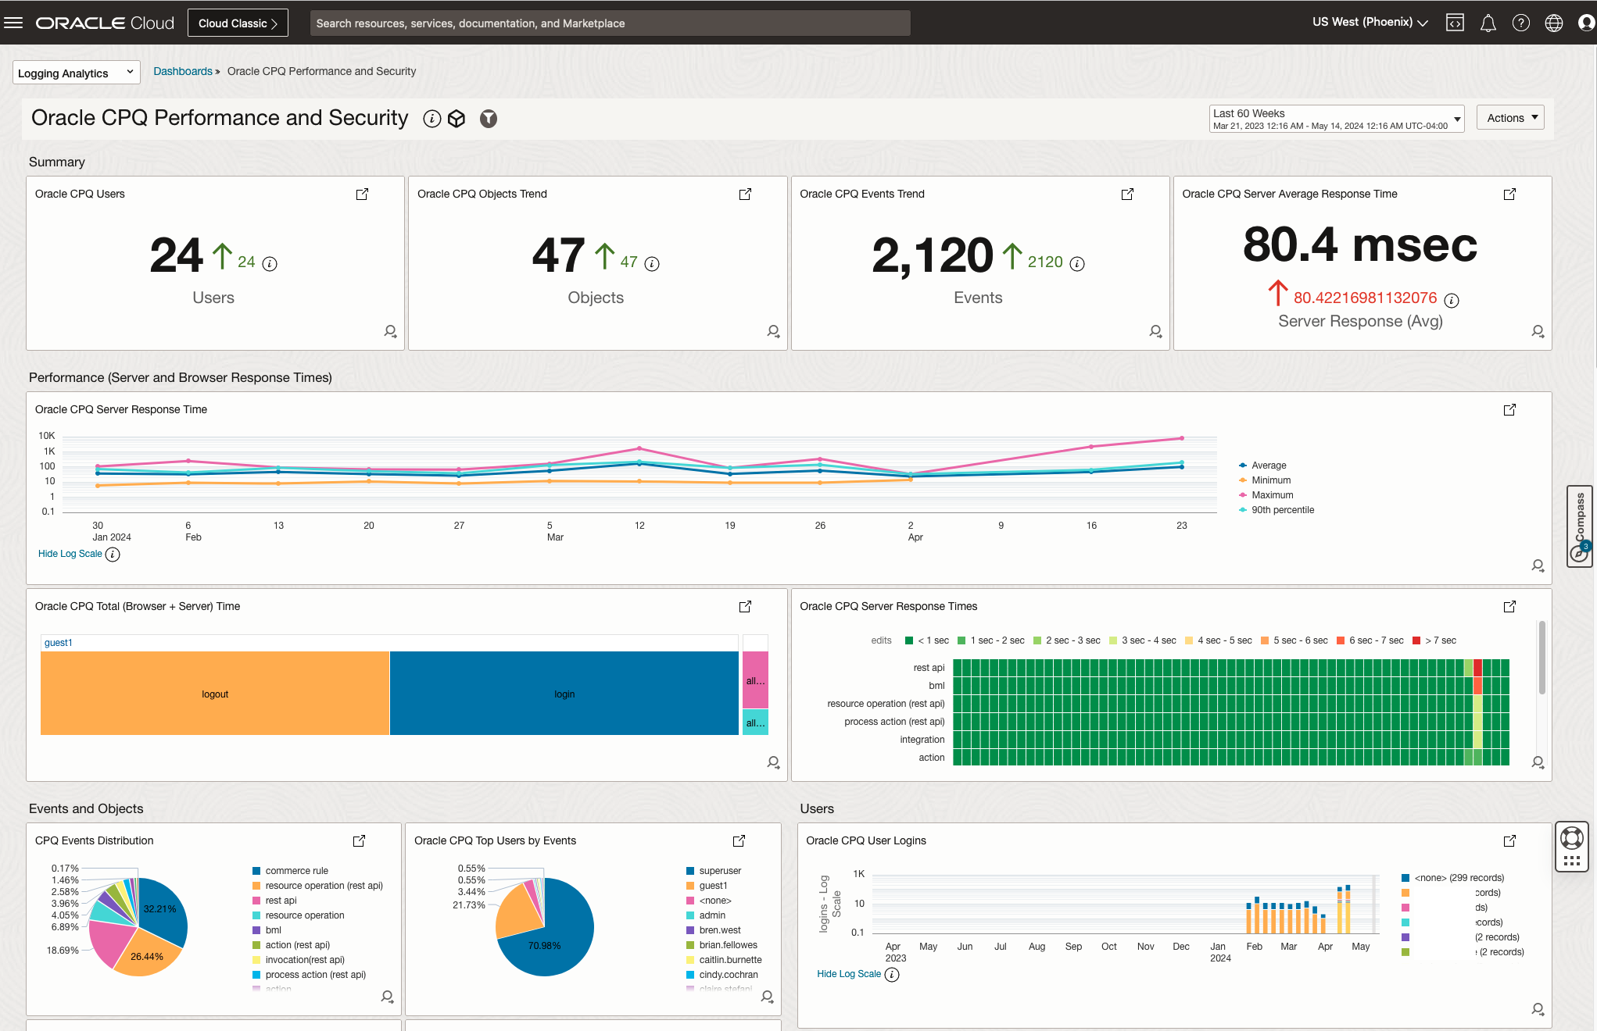
Task: Click the help question mark icon
Action: pos(1521,23)
